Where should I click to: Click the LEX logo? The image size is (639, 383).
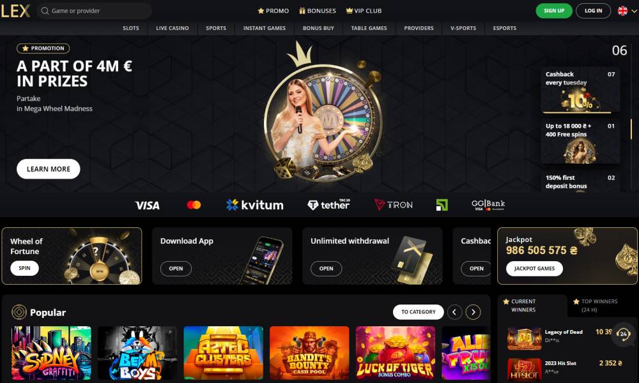pyautogui.click(x=15, y=11)
